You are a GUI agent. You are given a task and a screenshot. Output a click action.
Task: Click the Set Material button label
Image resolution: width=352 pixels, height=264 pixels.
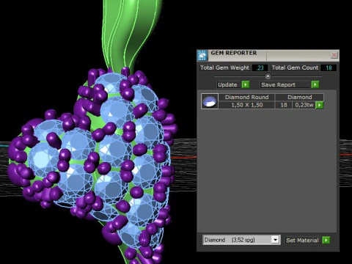pyautogui.click(x=302, y=241)
